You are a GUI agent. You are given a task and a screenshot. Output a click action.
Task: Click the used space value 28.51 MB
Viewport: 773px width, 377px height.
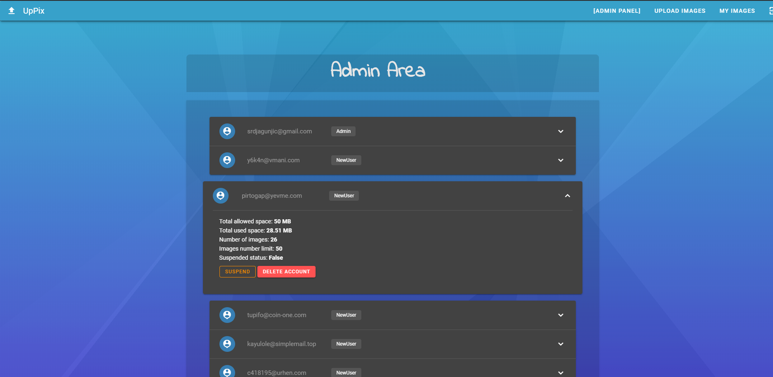279,230
